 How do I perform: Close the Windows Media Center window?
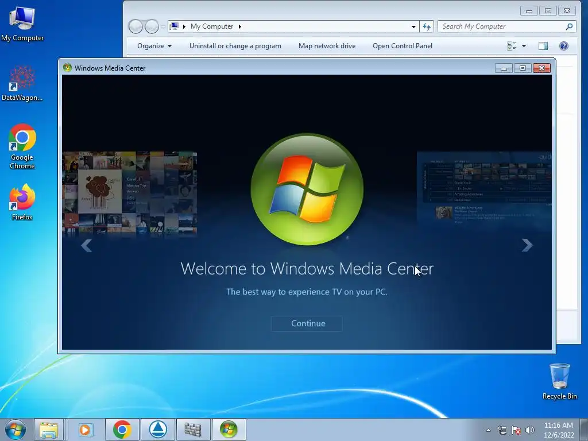click(541, 68)
